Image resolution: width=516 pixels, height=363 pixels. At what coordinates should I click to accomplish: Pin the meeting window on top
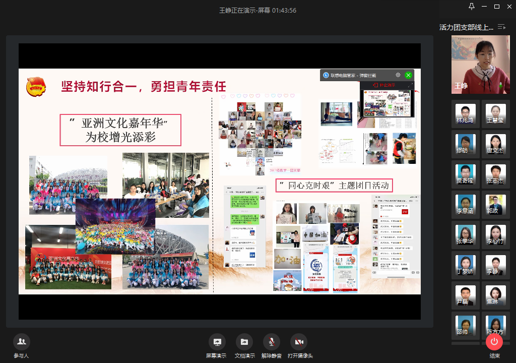pyautogui.click(x=472, y=7)
